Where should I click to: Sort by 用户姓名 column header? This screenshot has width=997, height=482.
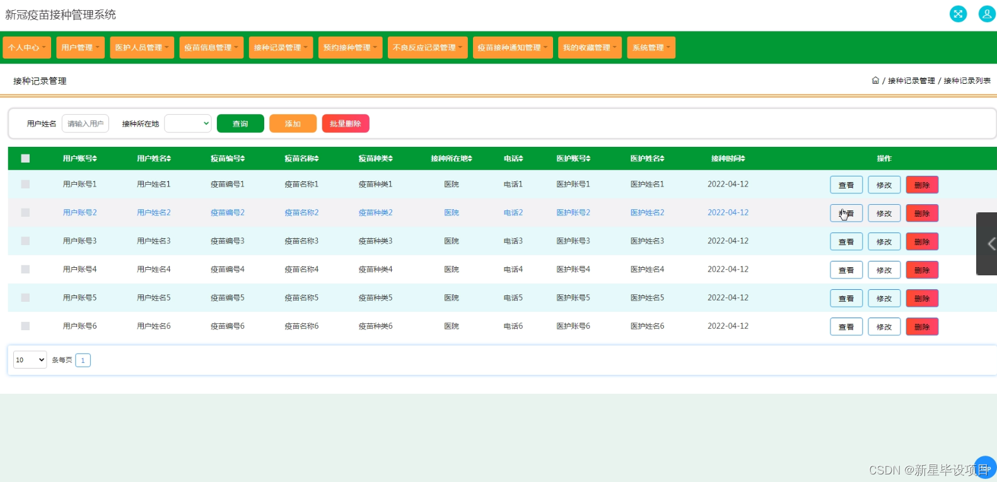tap(154, 159)
